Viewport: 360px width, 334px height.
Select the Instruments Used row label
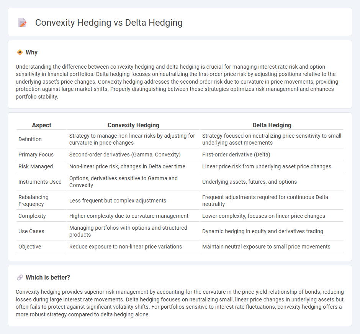(x=40, y=182)
